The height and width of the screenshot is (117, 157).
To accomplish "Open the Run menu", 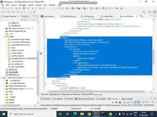I will (45, 5).
